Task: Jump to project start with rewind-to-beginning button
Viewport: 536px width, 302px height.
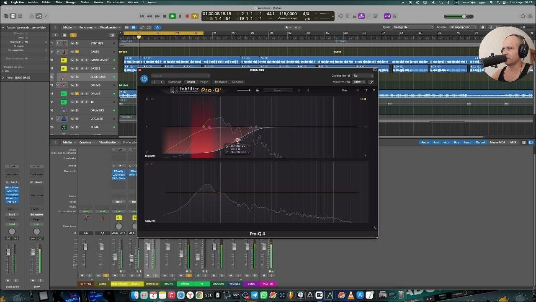Action: click(x=142, y=16)
